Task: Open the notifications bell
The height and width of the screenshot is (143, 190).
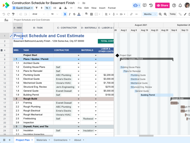Action: point(180,5)
